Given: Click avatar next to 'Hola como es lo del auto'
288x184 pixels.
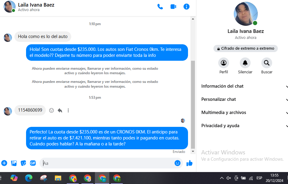Looking at the screenshot, I should pyautogui.click(x=8, y=38).
